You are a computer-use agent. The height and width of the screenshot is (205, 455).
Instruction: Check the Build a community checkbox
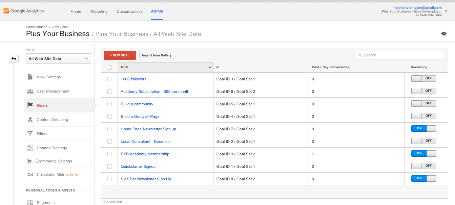[109, 104]
